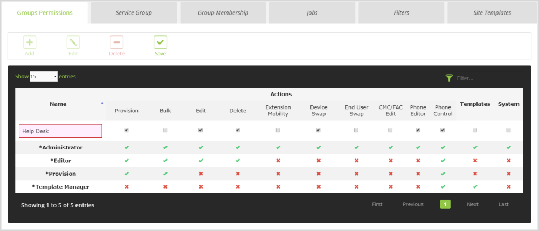This screenshot has width=539, height=231.
Task: Check Extension Mobility box for Help Desk
Action: (278, 130)
